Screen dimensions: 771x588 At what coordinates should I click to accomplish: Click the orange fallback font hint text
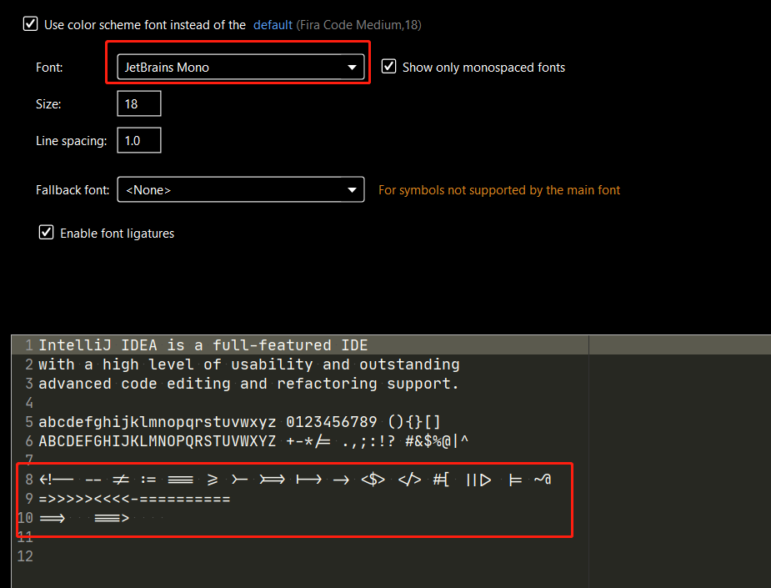[499, 190]
